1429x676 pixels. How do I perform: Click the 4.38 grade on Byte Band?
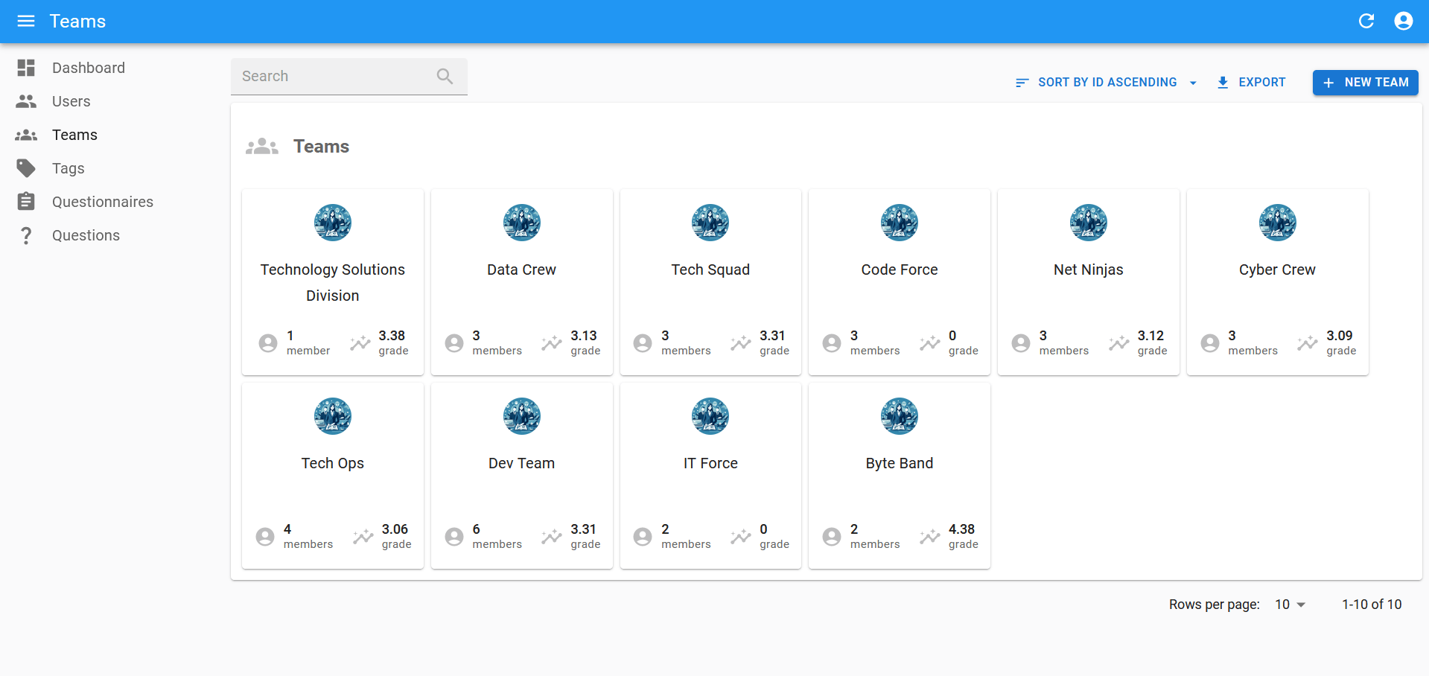tap(961, 529)
